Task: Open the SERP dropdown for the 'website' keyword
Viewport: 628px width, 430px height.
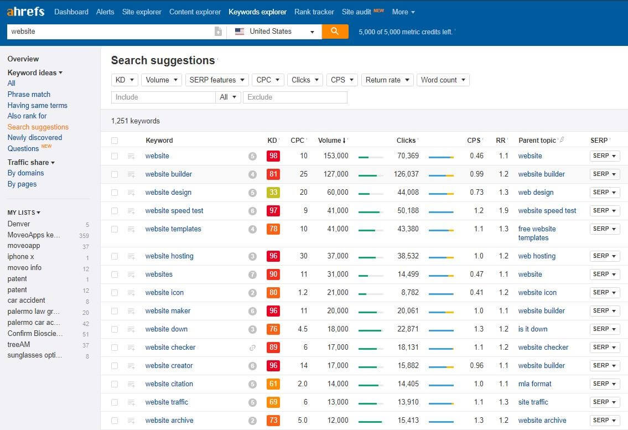Action: pyautogui.click(x=604, y=156)
